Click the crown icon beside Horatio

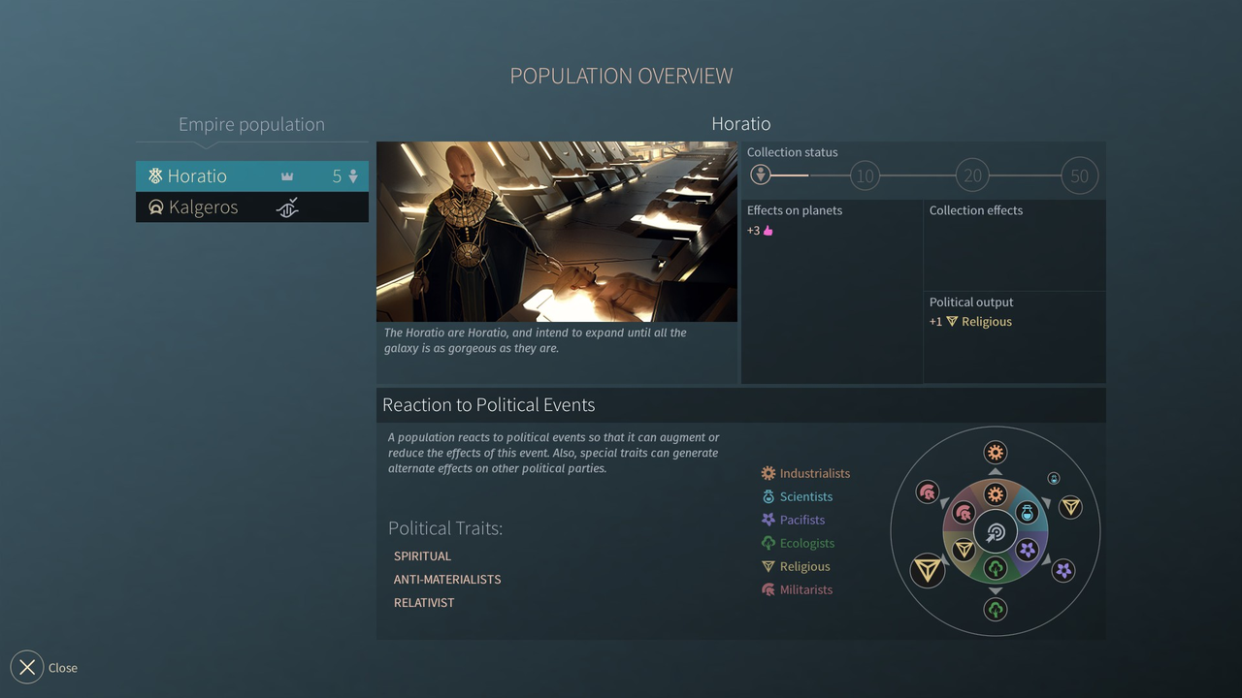287,176
